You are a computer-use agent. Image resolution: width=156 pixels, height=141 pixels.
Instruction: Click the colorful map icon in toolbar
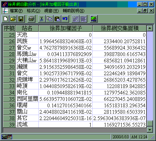point(94,19)
